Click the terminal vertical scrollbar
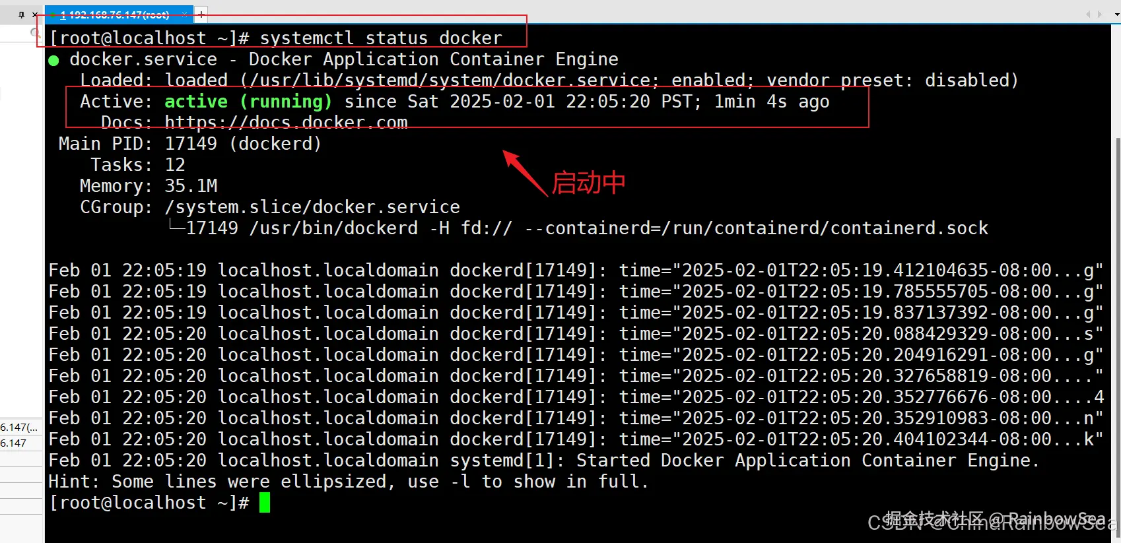 point(1116,284)
